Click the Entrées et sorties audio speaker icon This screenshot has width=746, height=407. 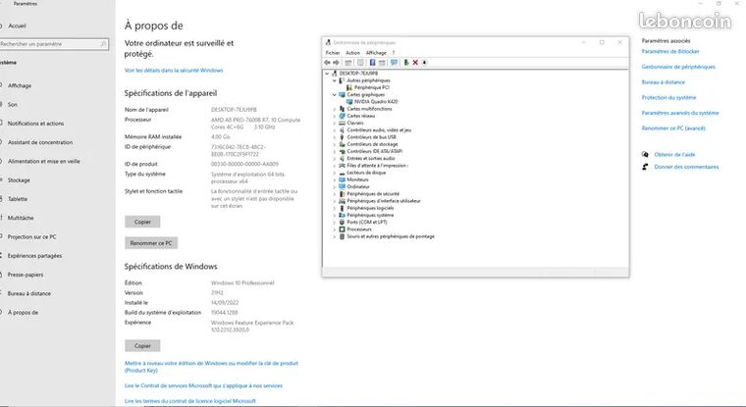[342, 158]
